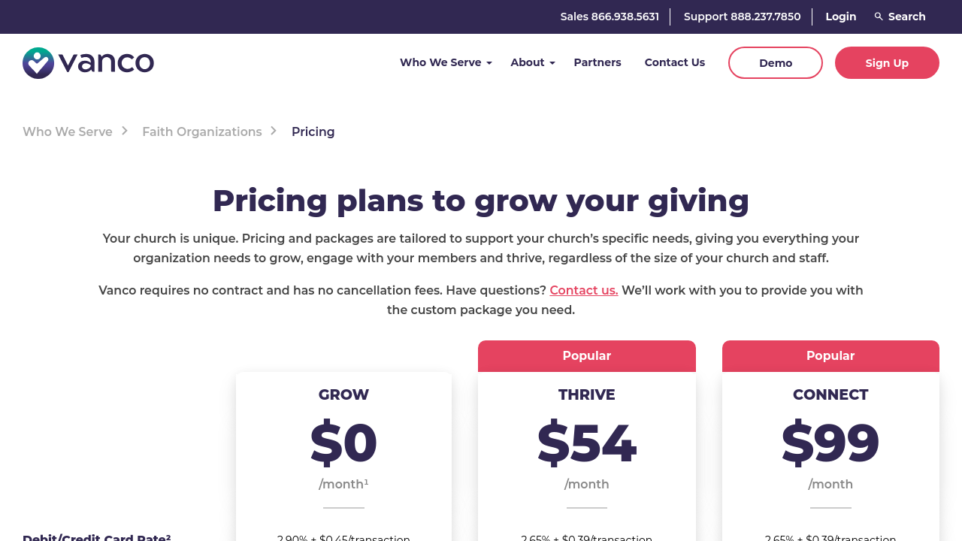This screenshot has height=541, width=962.
Task: Go to Who We Serve breadcrumb
Action: [68, 131]
